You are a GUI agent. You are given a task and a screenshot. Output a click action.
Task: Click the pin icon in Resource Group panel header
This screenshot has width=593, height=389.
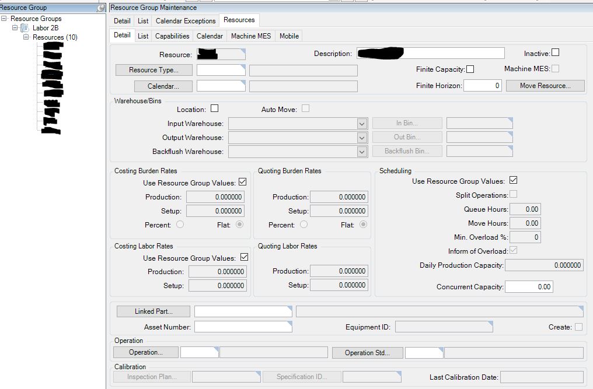(x=101, y=8)
